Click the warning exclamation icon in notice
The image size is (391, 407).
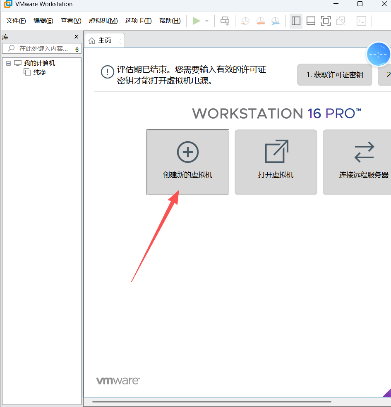[x=107, y=72]
